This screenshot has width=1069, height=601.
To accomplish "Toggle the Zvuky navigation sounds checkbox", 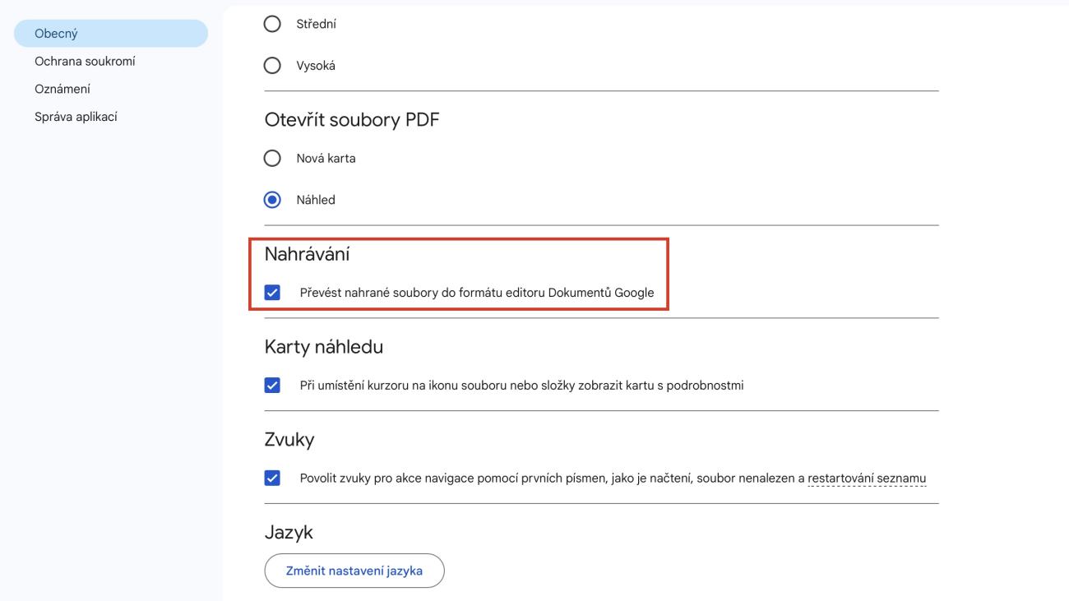I will (x=272, y=478).
